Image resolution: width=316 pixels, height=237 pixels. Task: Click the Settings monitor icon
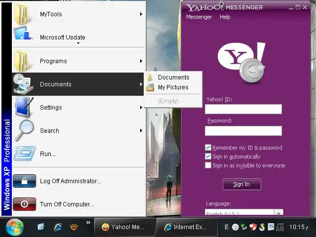pyautogui.click(x=24, y=107)
